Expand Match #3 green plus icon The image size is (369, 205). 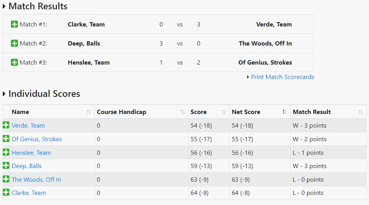pyautogui.click(x=14, y=63)
